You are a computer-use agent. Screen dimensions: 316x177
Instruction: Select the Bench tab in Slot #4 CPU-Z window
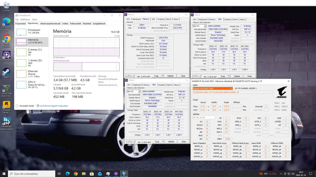click(235, 19)
